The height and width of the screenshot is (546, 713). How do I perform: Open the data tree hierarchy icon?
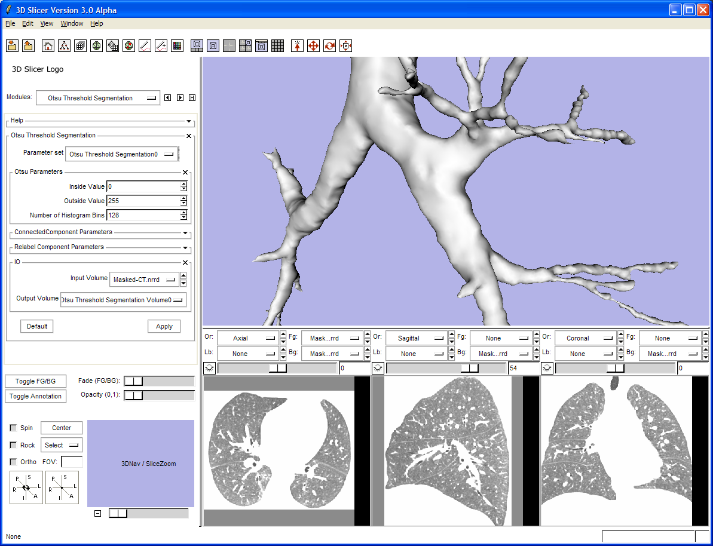[65, 46]
